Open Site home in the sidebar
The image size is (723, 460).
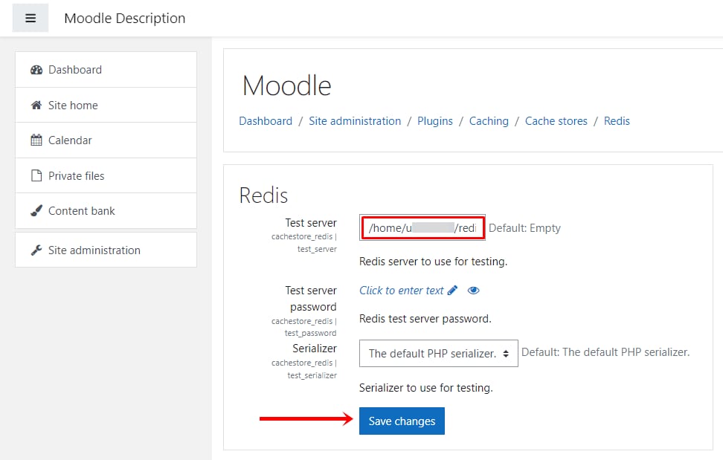pyautogui.click(x=106, y=105)
